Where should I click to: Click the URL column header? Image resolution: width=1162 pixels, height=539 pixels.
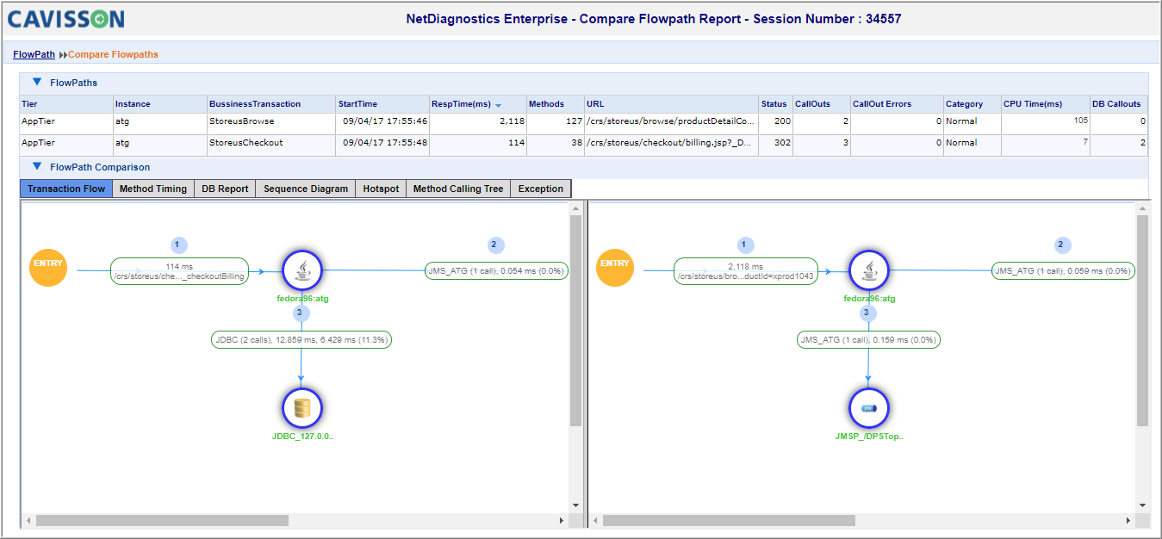click(x=671, y=104)
